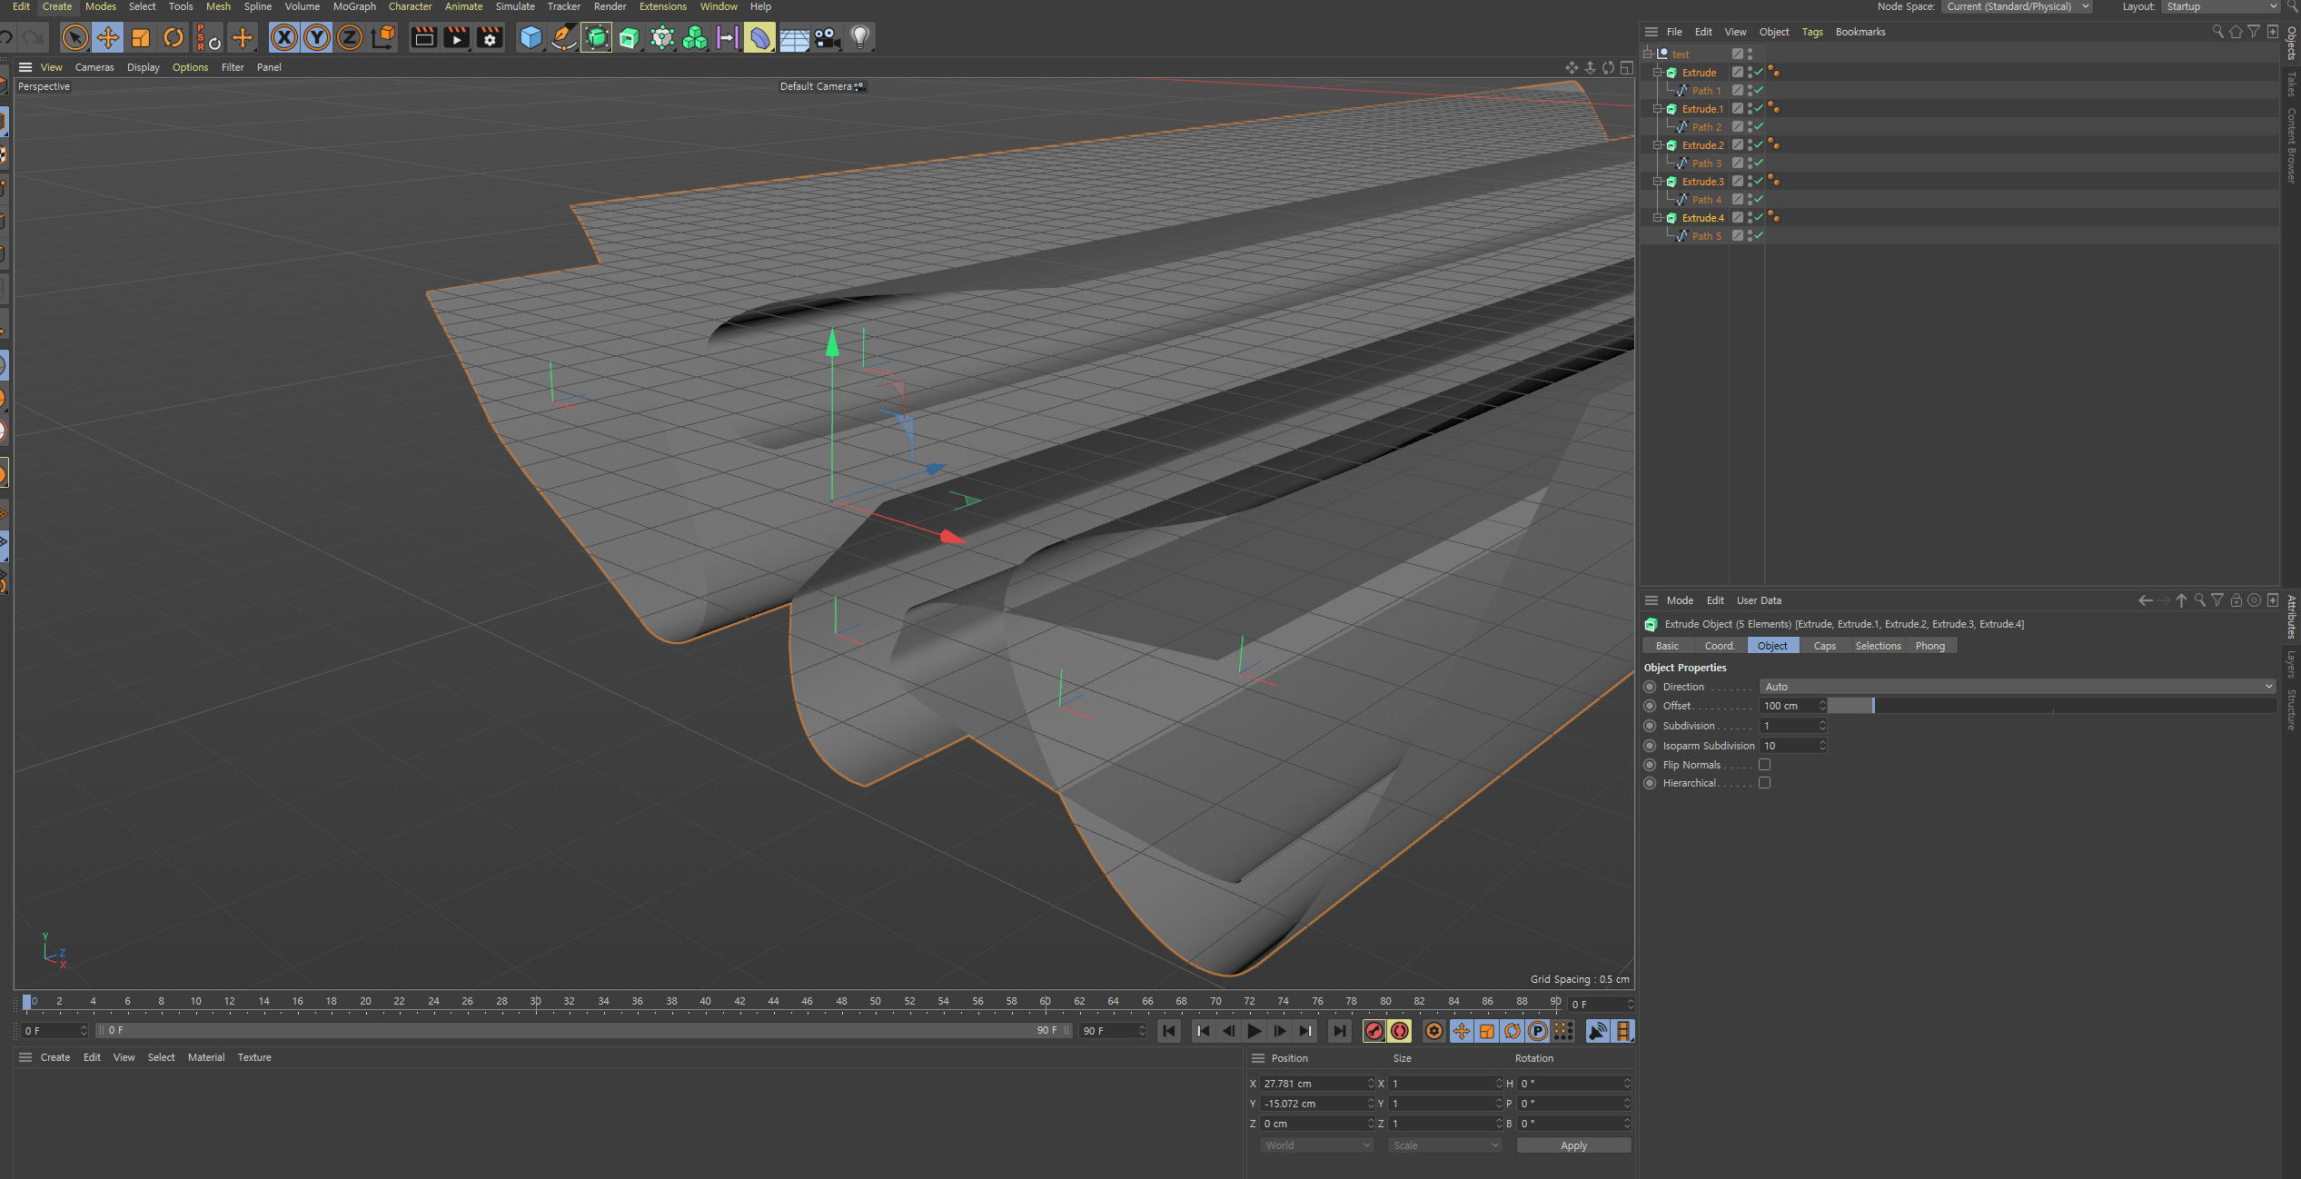Screen dimensions: 2301x1179
Task: Open Object Manager Tags menu
Action: click(x=1812, y=32)
